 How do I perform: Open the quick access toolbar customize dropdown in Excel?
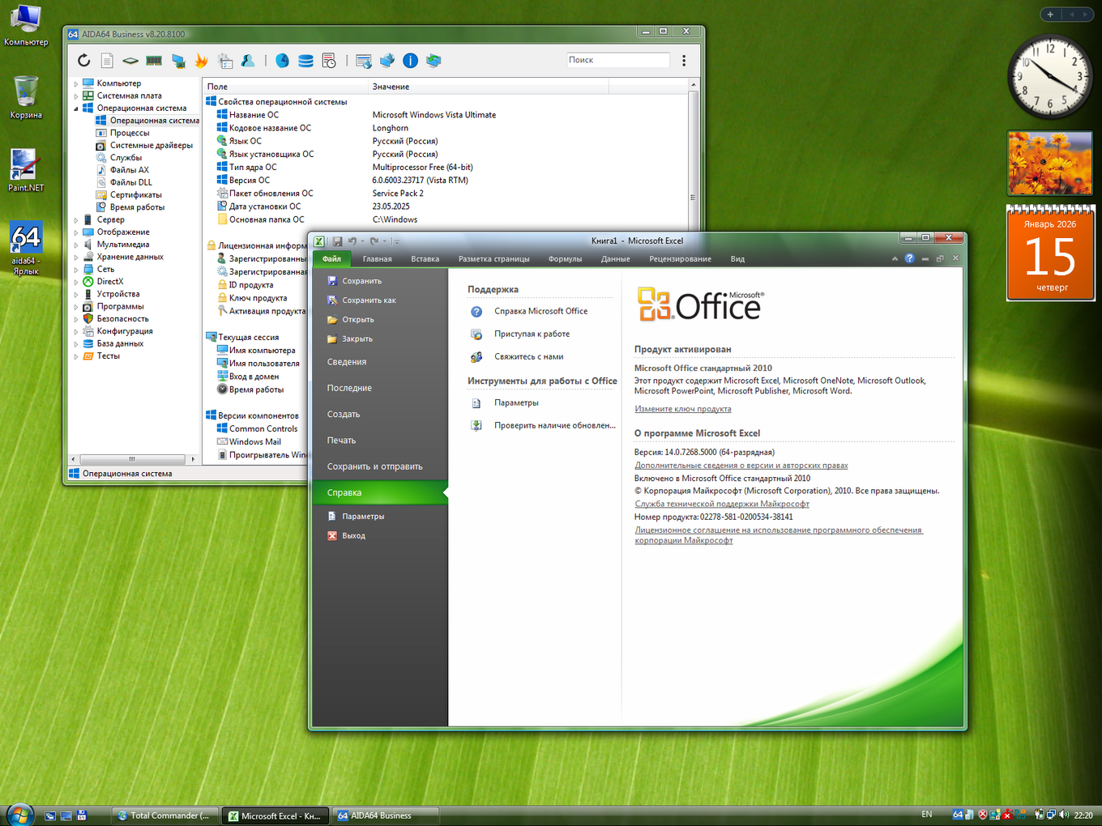(x=396, y=241)
